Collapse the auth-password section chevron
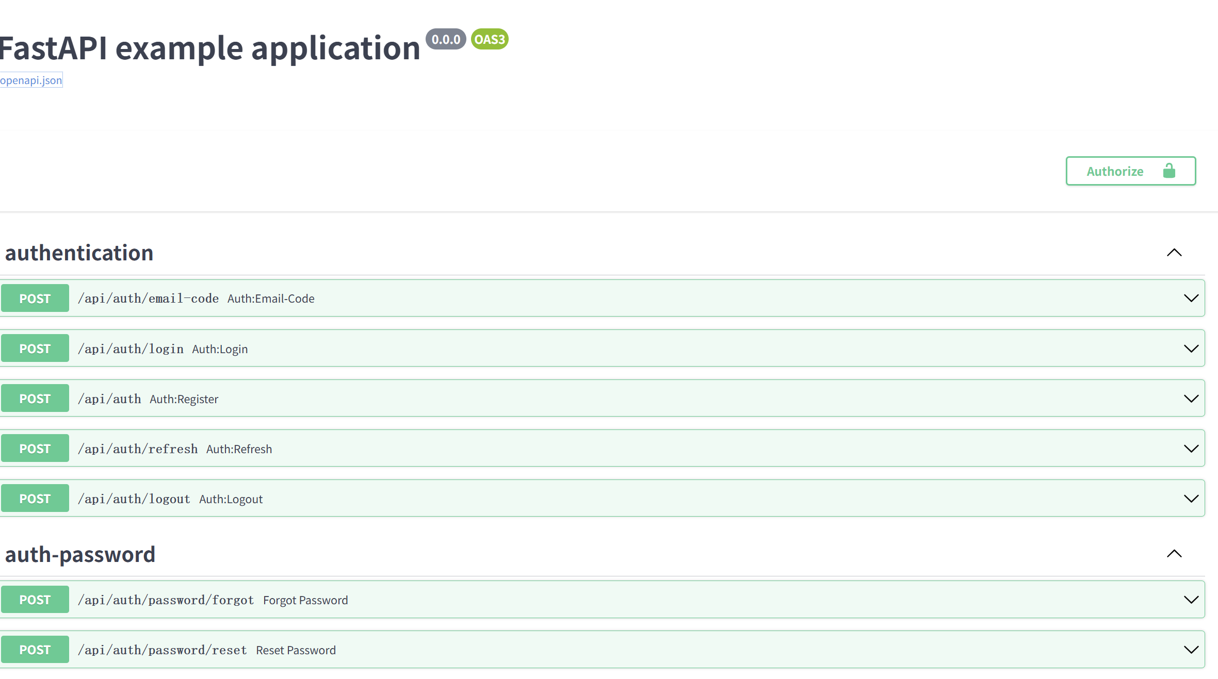The width and height of the screenshot is (1218, 679). [1174, 554]
